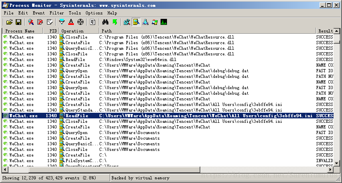Click the Process Name column header
The height and width of the screenshot is (183, 342).
click(22, 31)
